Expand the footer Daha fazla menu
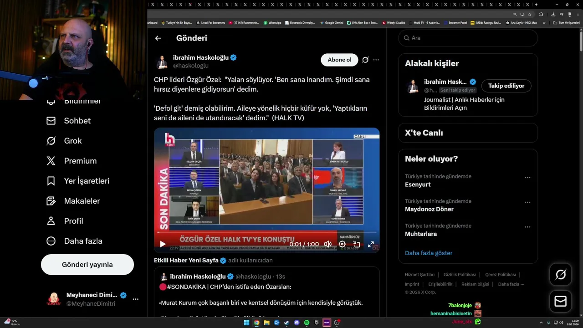 coord(511,284)
